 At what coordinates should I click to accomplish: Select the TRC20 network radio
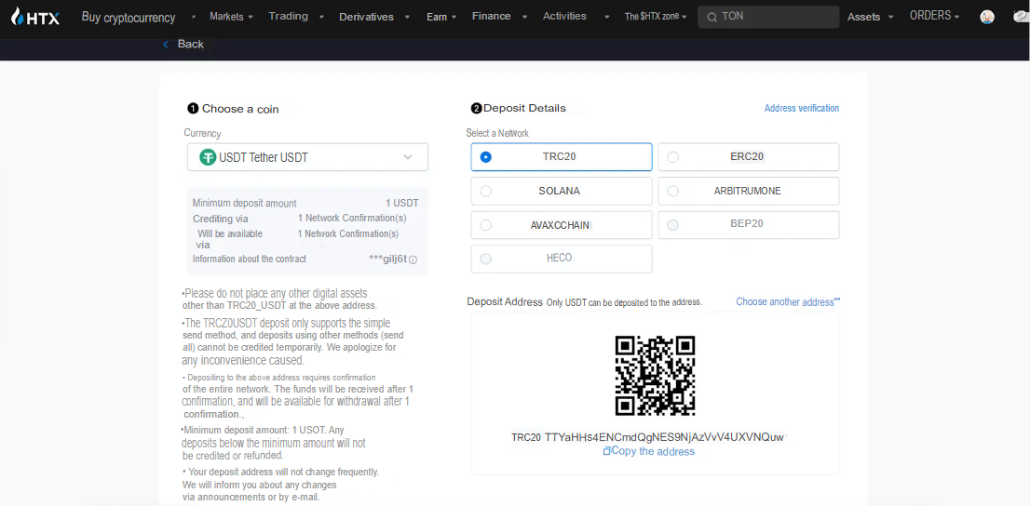tap(486, 157)
